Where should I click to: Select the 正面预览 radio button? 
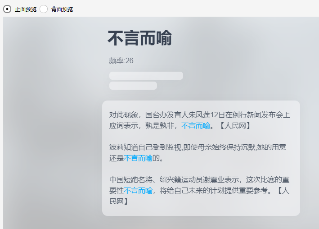point(7,9)
